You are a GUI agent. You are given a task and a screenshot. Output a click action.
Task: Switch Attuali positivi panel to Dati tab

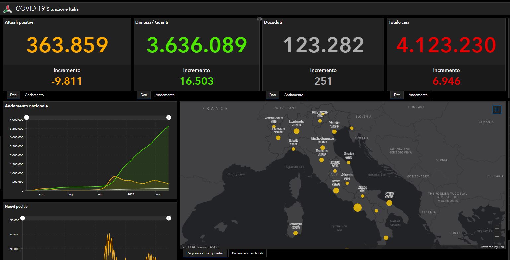coord(13,95)
